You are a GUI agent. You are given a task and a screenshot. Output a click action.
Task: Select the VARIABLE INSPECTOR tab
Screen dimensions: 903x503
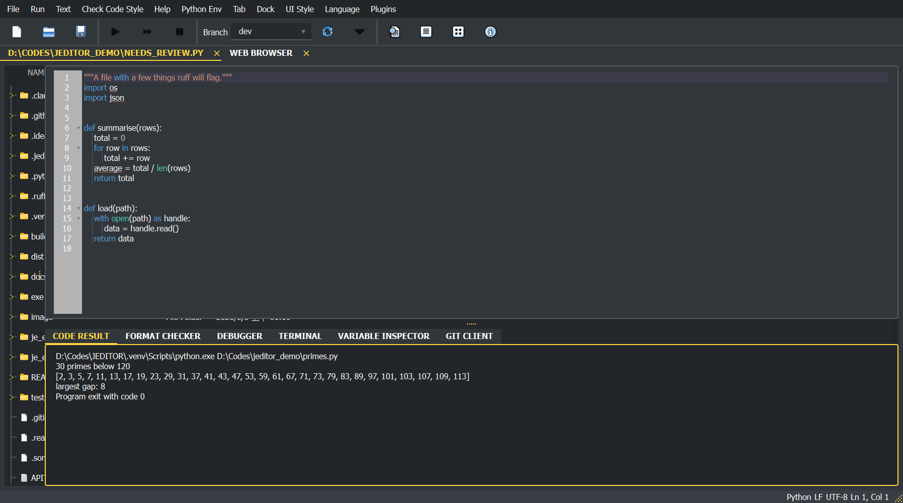click(384, 336)
